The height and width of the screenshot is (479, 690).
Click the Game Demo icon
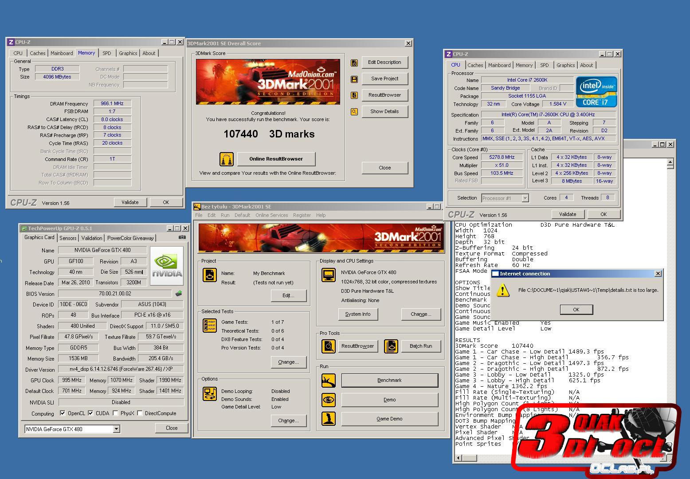(329, 419)
